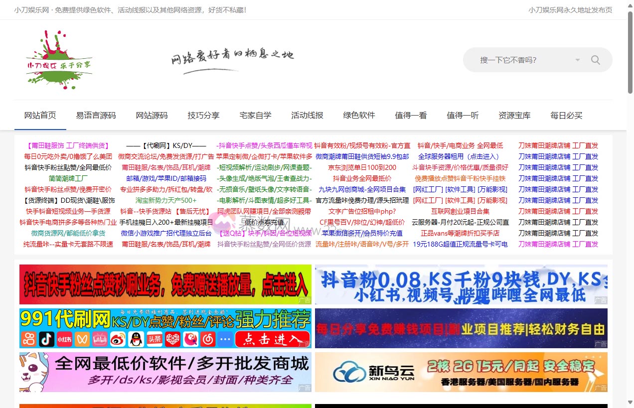Viewport: 634px width, 408px height.
Task: Select the Douyin icon in the 991代刷网 banner
Action: click(47, 339)
